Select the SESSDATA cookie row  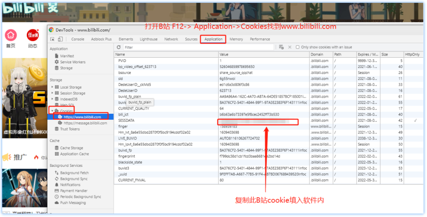(166, 121)
